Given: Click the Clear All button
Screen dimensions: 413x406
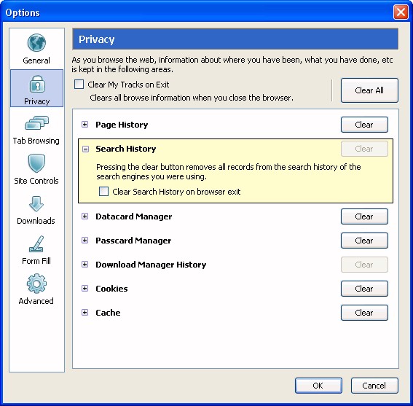Looking at the screenshot, I should (x=369, y=90).
